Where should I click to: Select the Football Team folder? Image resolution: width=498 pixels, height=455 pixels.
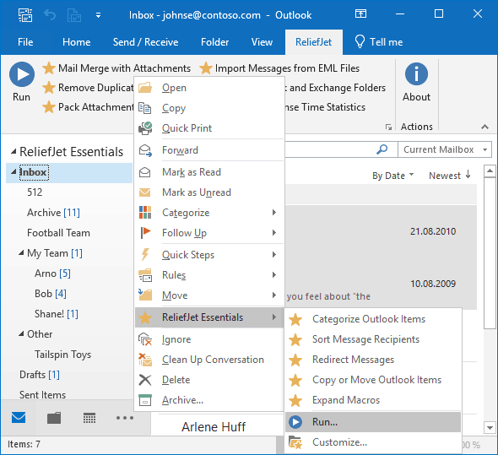[x=58, y=233]
